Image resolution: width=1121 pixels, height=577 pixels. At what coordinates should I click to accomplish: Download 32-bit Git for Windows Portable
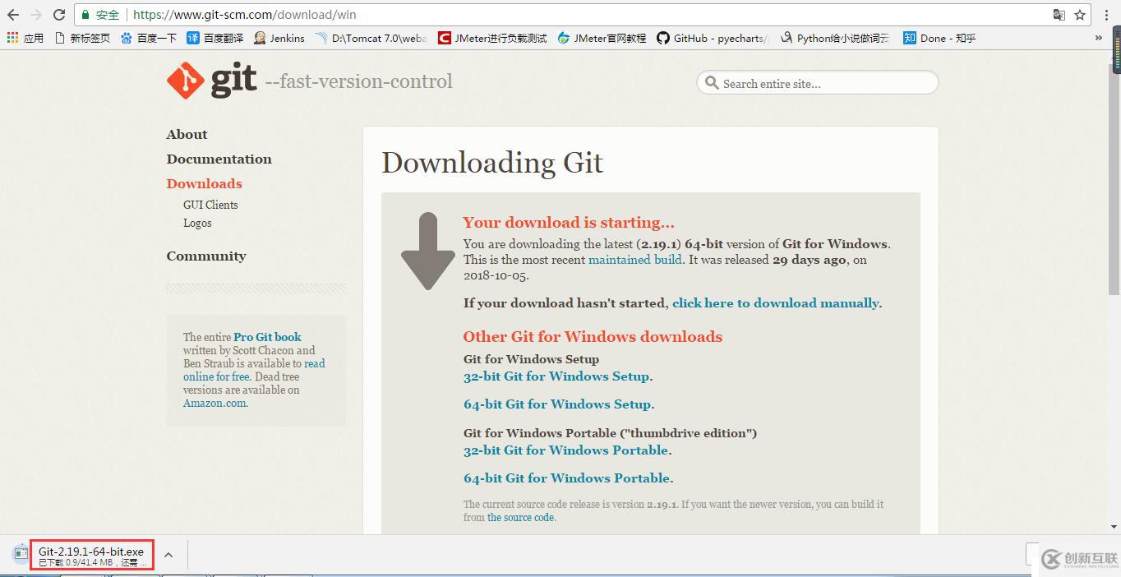tap(566, 450)
